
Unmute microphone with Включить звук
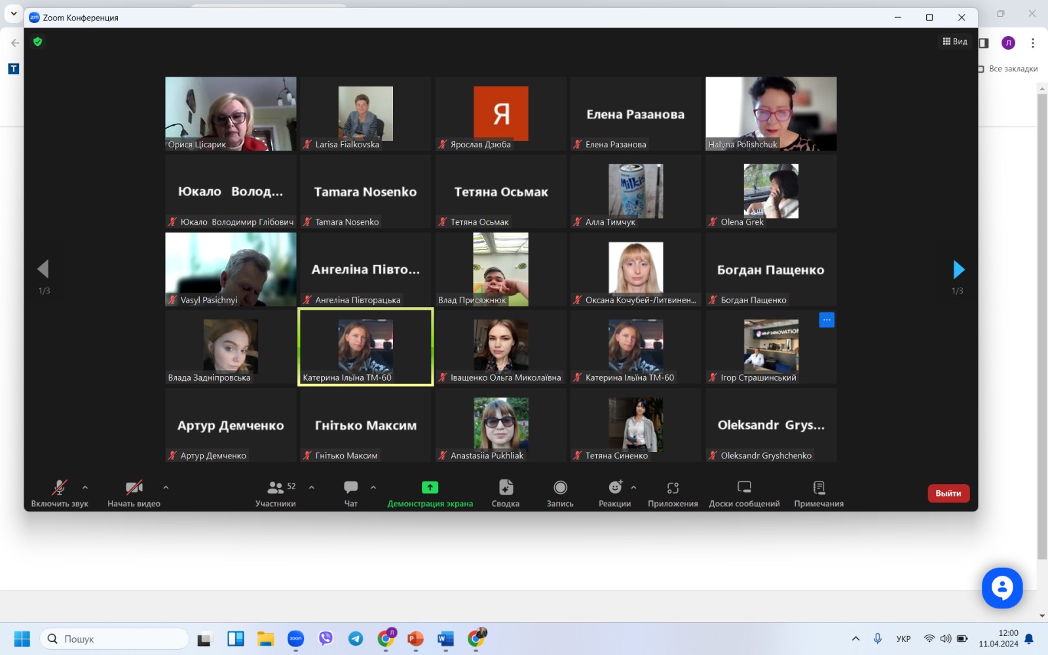[x=59, y=493]
